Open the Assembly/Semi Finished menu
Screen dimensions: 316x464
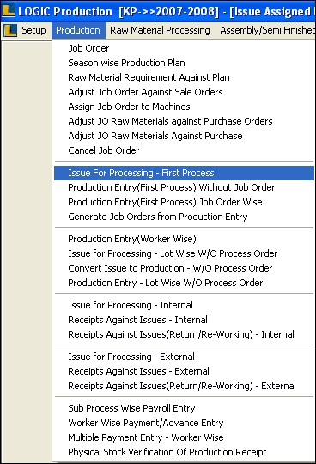point(268,30)
